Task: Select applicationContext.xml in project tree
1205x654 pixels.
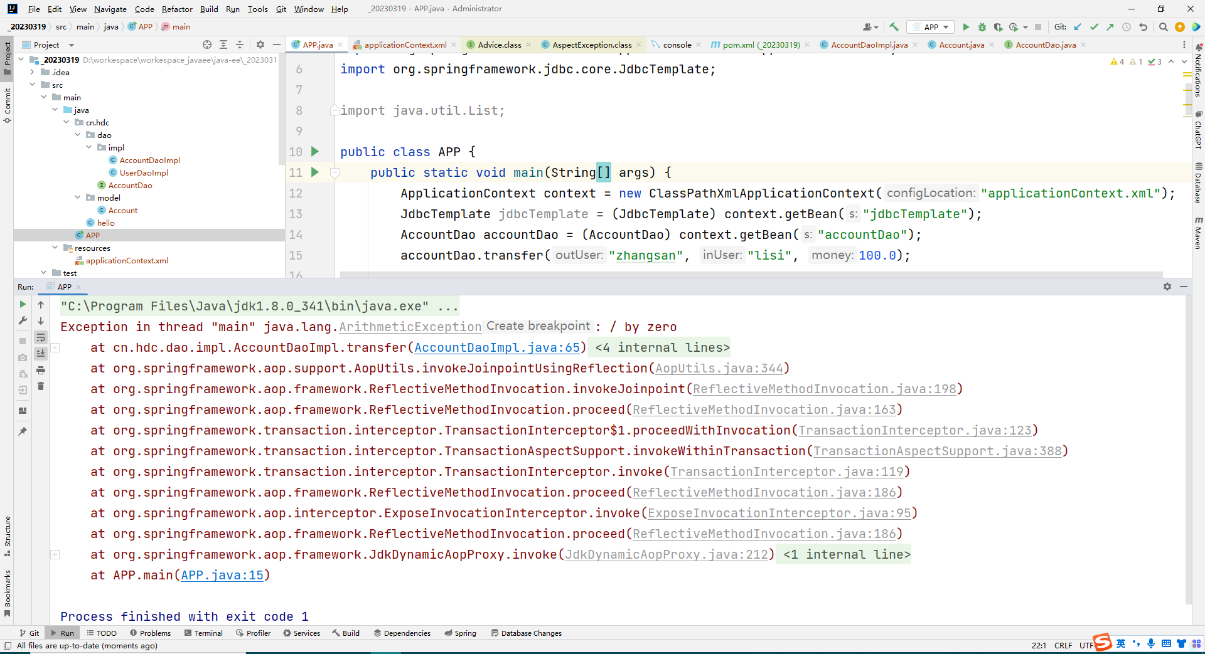Action: (x=127, y=260)
